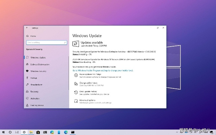216x135 pixels.
Task: Open the Windows Start menu
Action: [3, 132]
